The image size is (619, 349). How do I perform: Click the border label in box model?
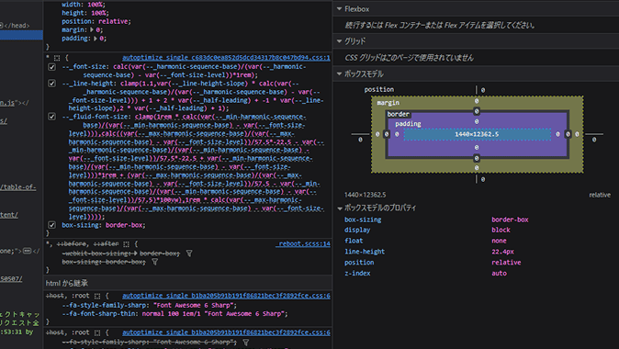pos(398,114)
